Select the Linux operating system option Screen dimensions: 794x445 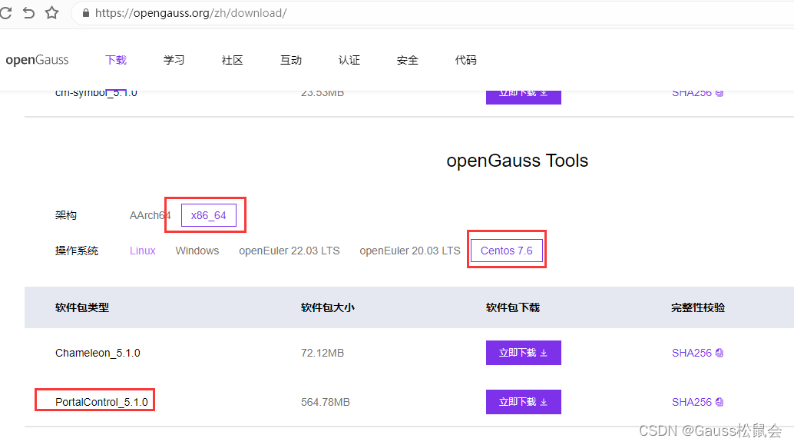coord(142,251)
